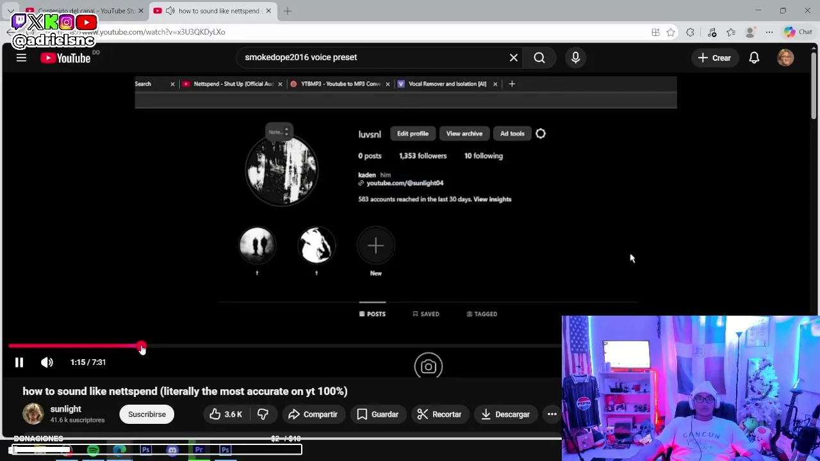Screen dimensions: 820x461
Task: Expand the Crear create menu
Action: pyautogui.click(x=715, y=58)
